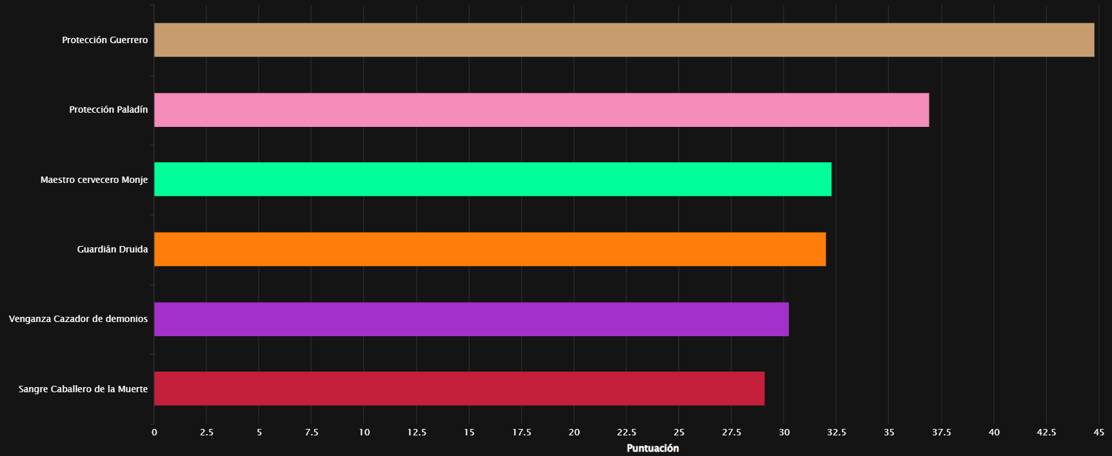Image resolution: width=1112 pixels, height=456 pixels.
Task: Click the tan Protección Guerrero bar
Action: click(624, 40)
